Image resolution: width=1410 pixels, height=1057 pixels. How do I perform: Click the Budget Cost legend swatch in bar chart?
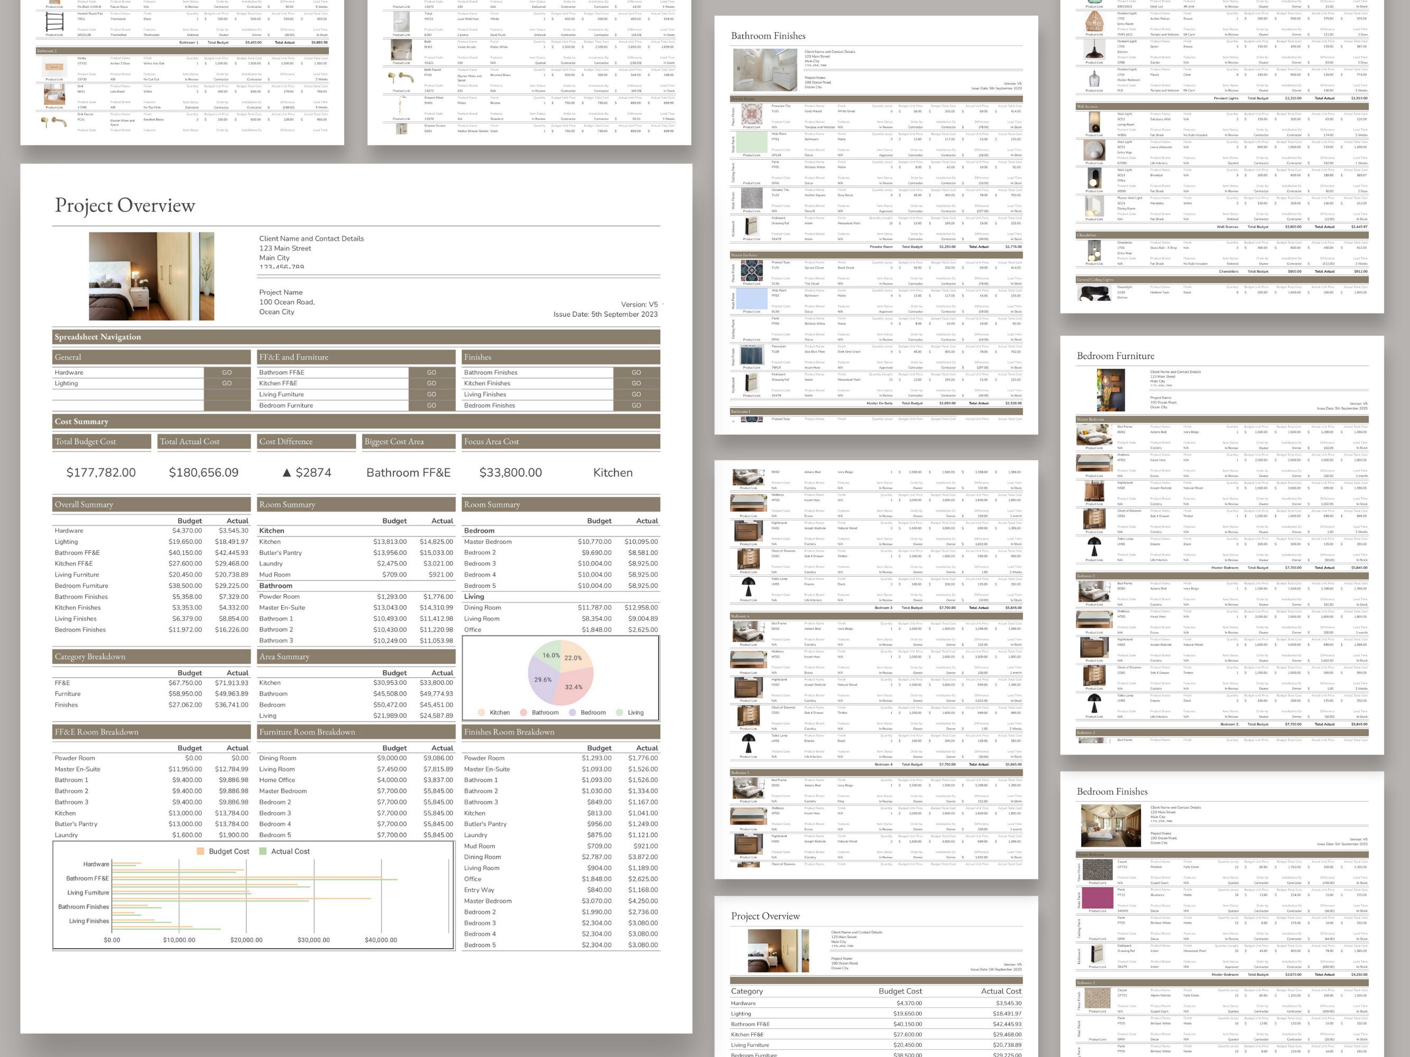(x=200, y=851)
